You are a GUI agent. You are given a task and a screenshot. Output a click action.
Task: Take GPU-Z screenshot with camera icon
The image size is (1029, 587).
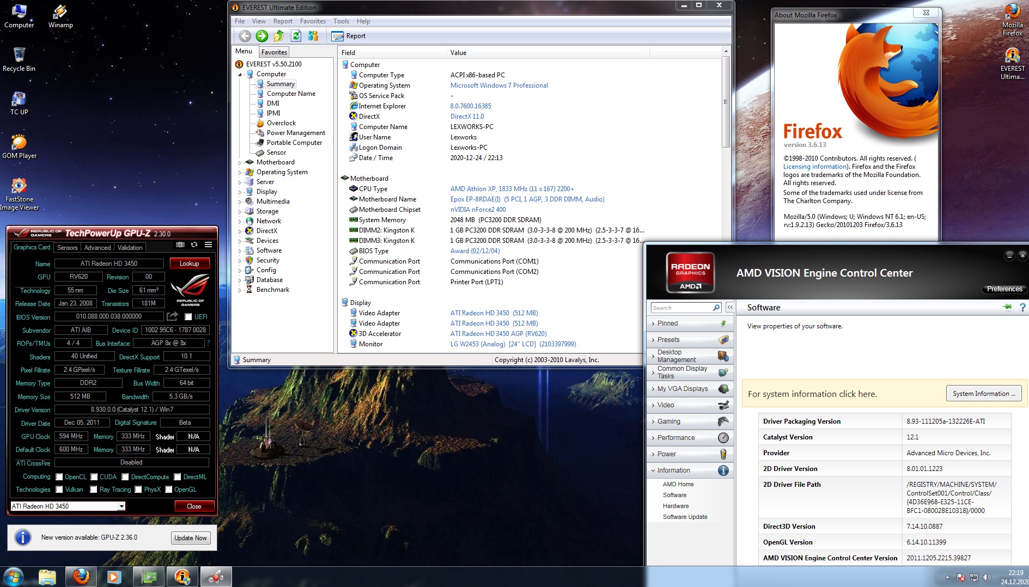(180, 245)
